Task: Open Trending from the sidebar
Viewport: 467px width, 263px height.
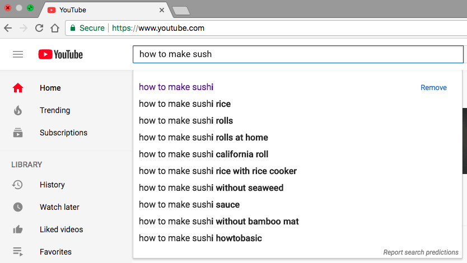Action: (x=54, y=110)
